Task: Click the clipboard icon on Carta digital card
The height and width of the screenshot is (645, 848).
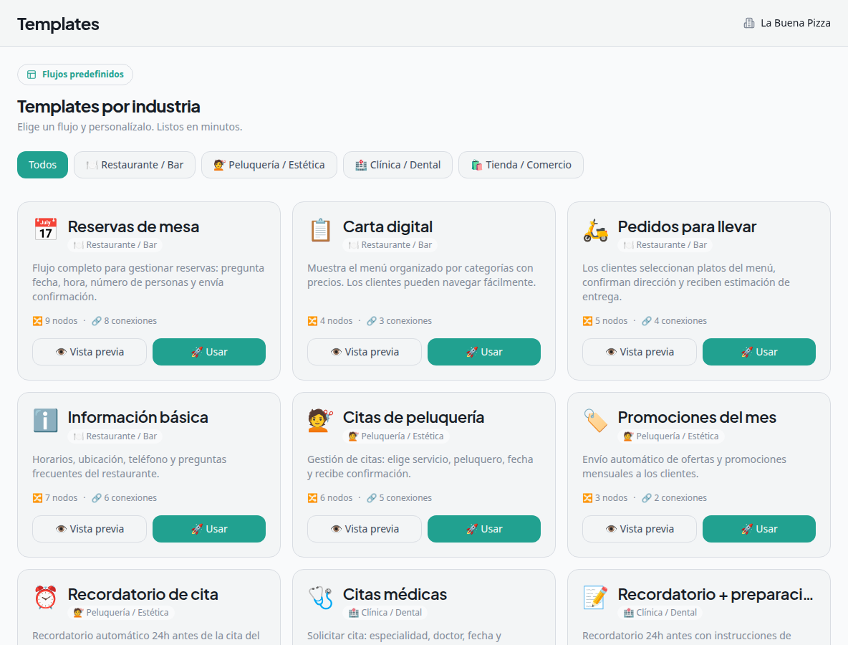Action: [x=320, y=228]
